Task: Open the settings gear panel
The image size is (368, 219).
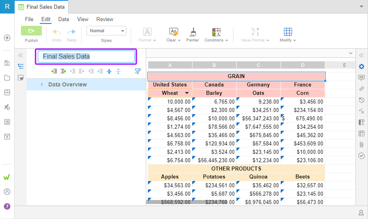Action: (361, 66)
